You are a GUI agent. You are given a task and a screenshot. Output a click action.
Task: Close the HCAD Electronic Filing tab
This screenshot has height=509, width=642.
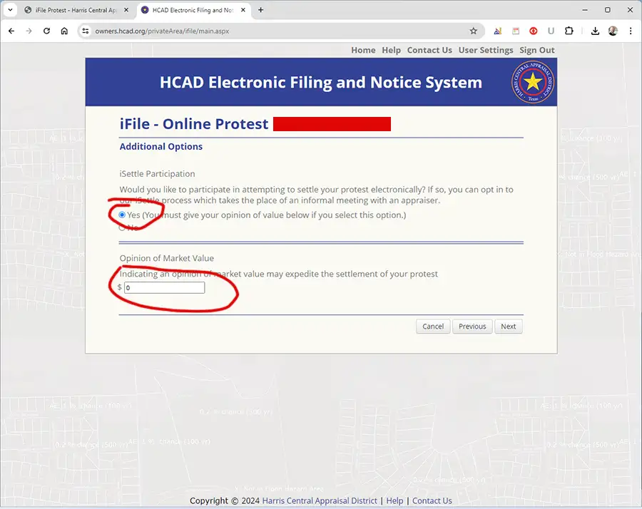pos(243,10)
